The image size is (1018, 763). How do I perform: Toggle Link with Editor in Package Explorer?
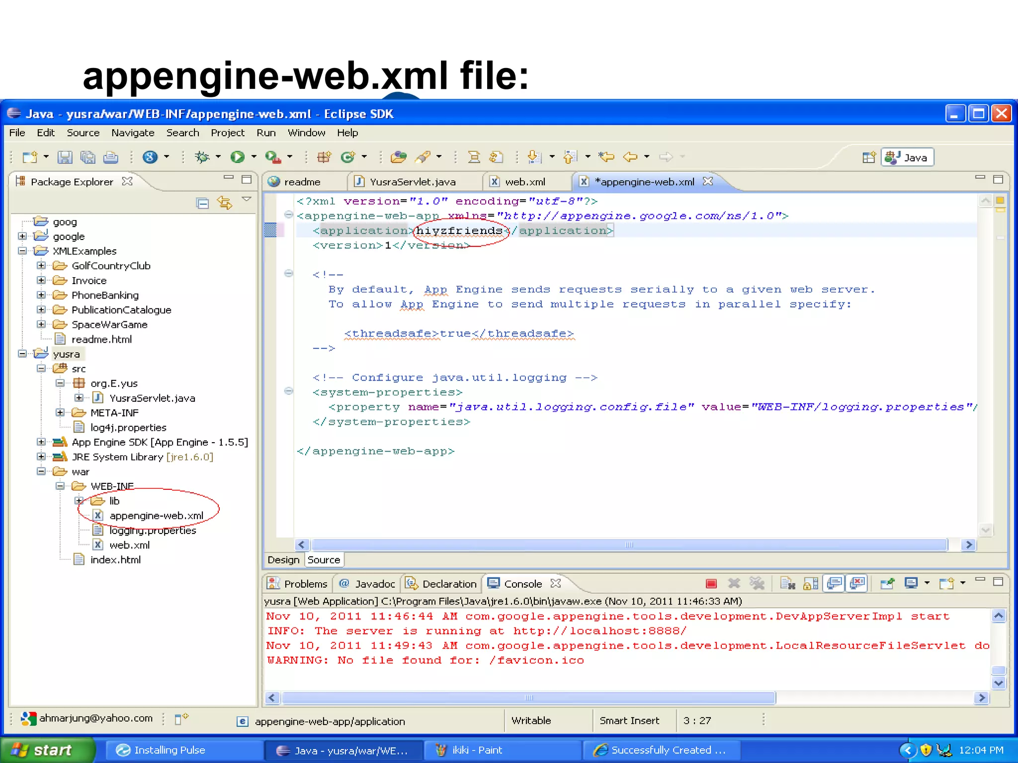tap(225, 203)
